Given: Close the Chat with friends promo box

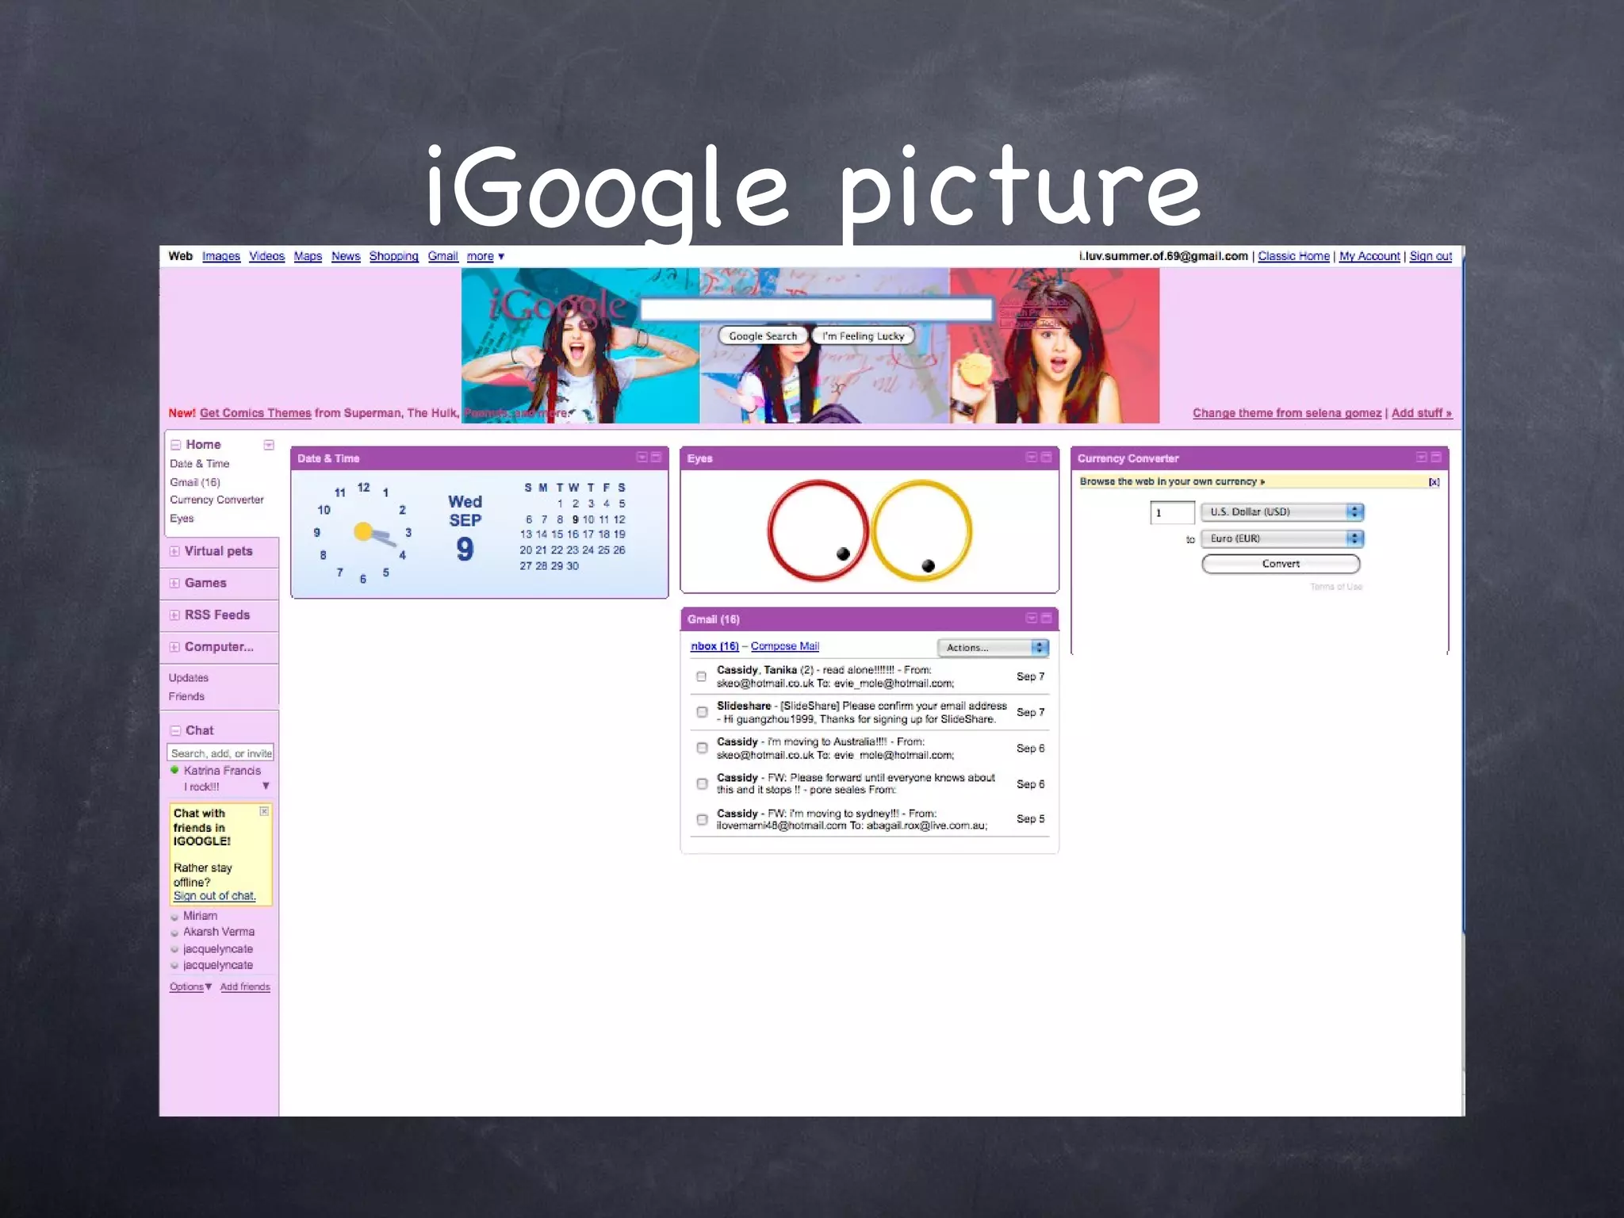Looking at the screenshot, I should (x=264, y=811).
